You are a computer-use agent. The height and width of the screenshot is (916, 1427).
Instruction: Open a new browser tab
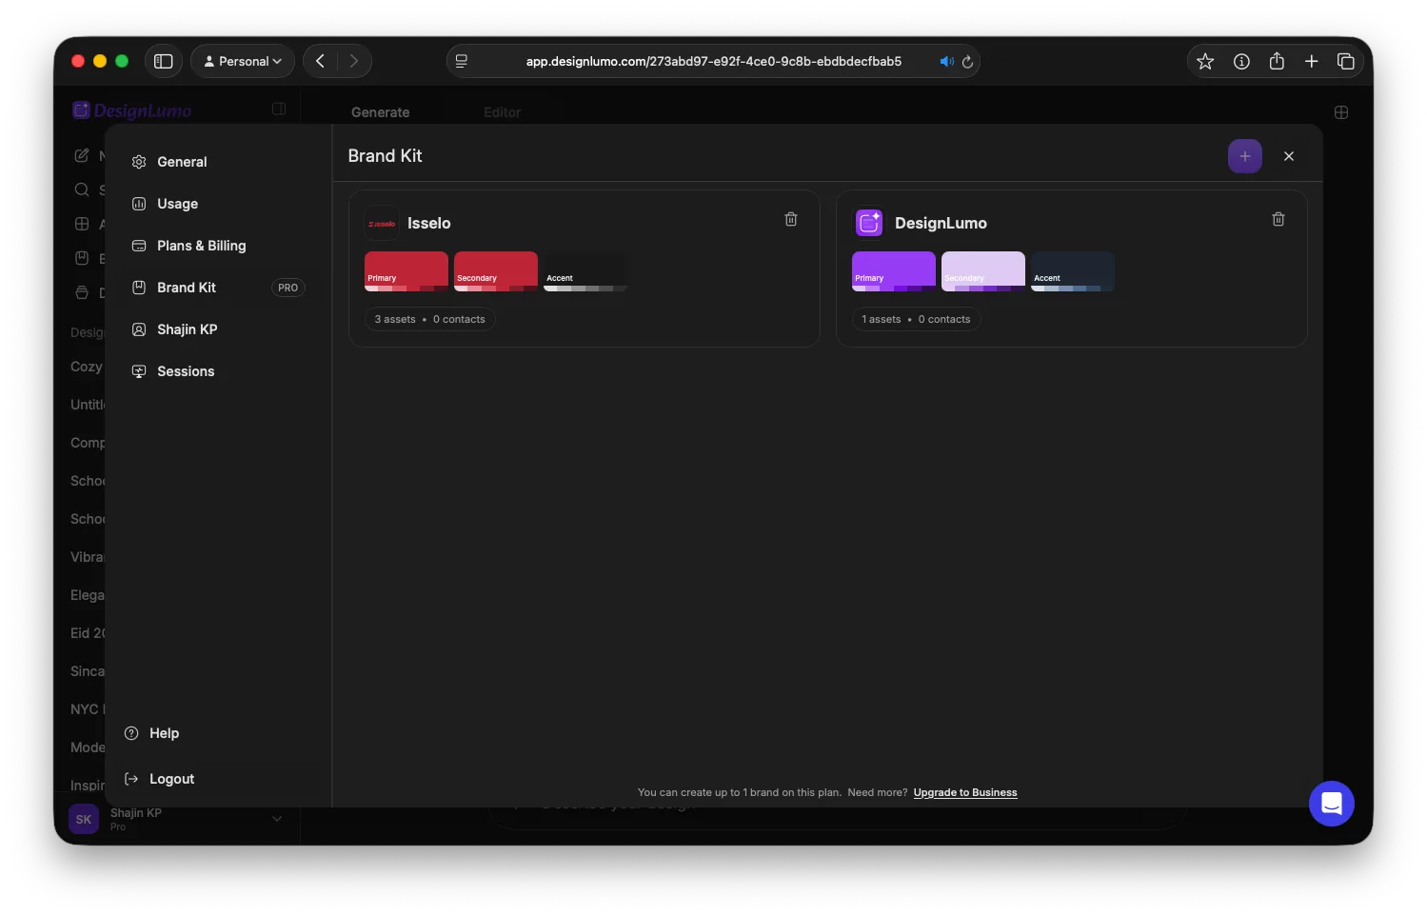pyautogui.click(x=1311, y=61)
